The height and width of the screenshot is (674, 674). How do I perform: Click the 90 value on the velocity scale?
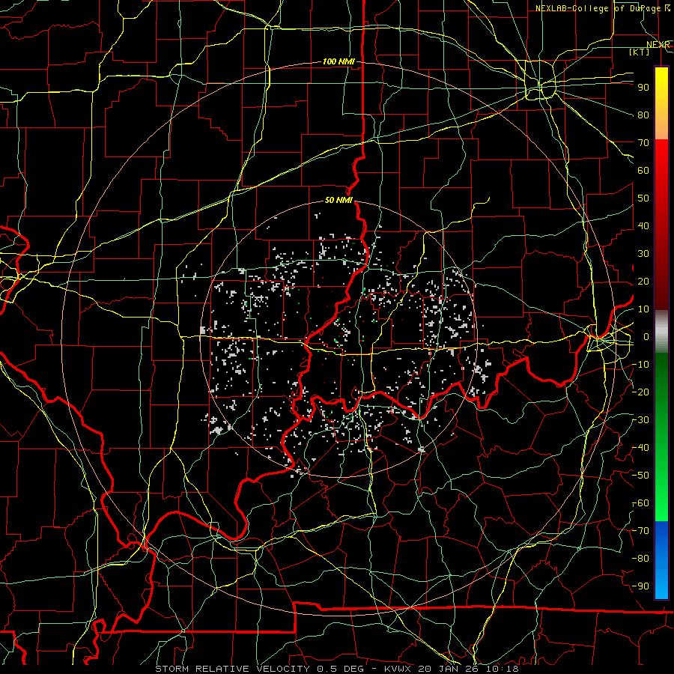pos(643,88)
